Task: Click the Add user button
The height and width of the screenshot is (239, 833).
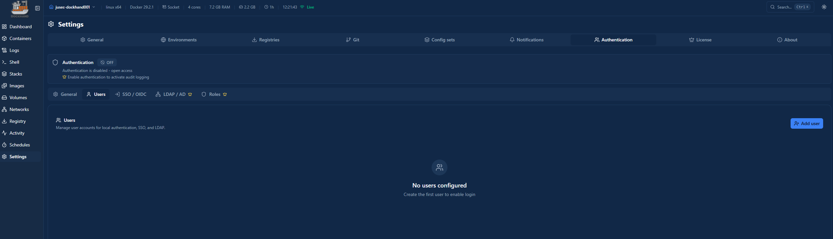Action: 806,123
